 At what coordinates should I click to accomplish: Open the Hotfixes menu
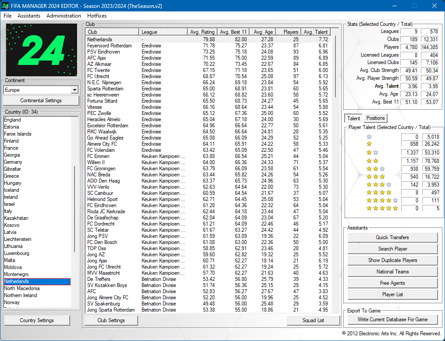point(97,16)
